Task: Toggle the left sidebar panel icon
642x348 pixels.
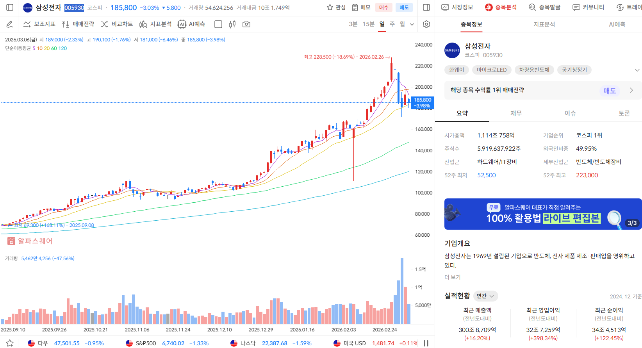Action: [10, 7]
